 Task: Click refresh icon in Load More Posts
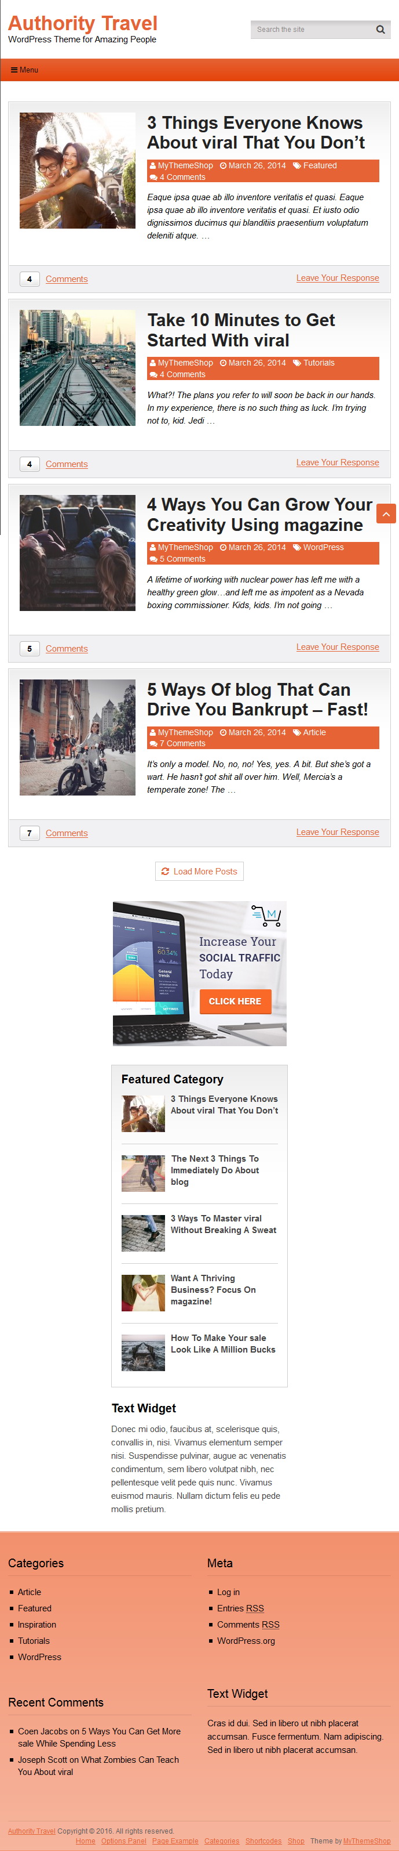tap(165, 871)
